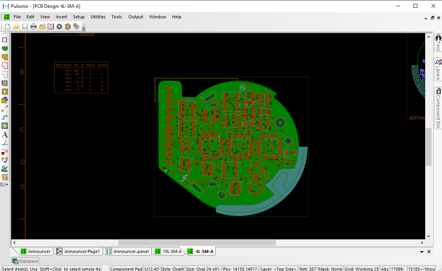This screenshot has width=442, height=271.
Task: Select the Text 'A' tool
Action: (5, 135)
